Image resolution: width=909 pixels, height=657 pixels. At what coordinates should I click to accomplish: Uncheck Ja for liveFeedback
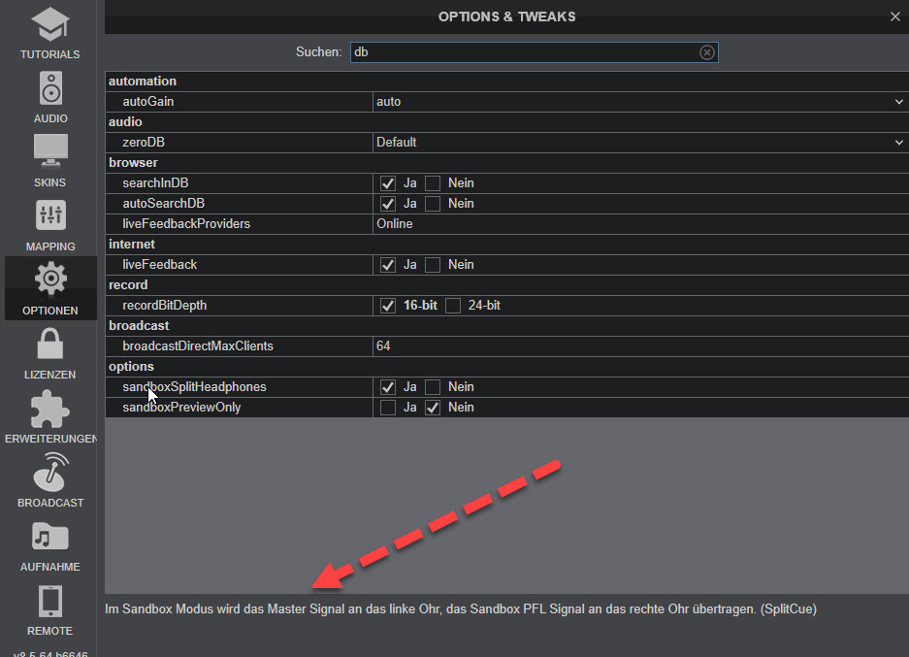pos(388,265)
